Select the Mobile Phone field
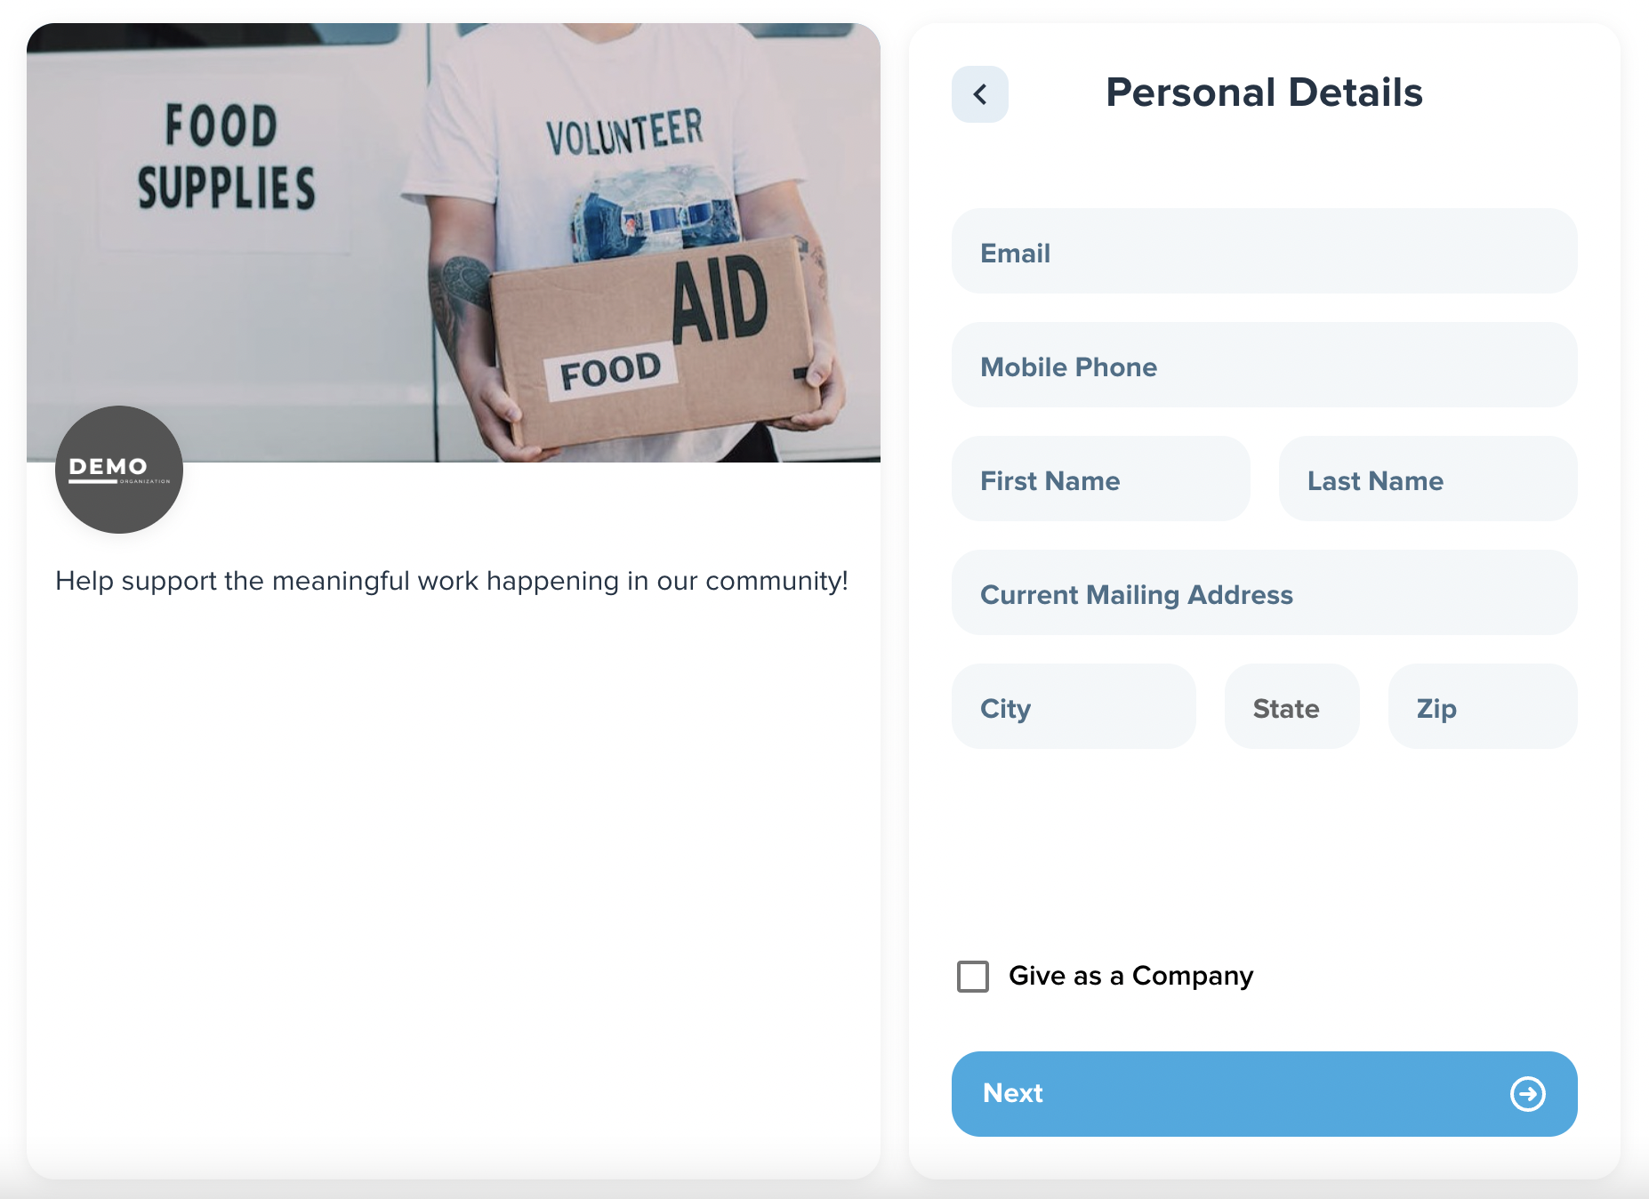Viewport: 1649px width, 1199px height. 1264,366
